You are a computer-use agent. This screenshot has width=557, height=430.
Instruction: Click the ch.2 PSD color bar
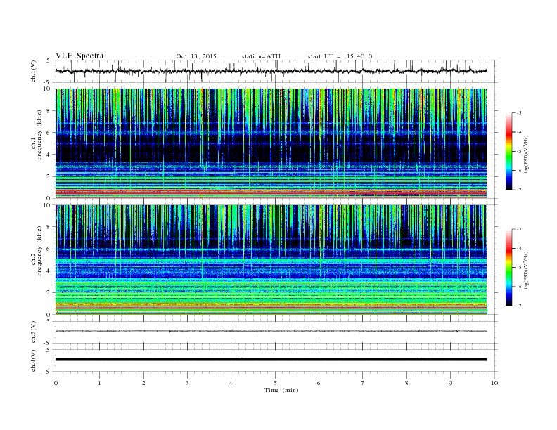[x=509, y=268]
